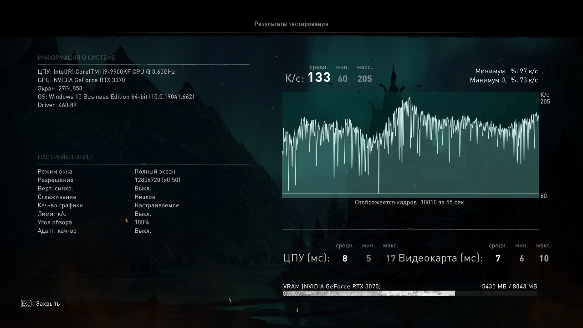Click the "К/с:" frame rate label
The height and width of the screenshot is (328, 583).
coord(295,79)
